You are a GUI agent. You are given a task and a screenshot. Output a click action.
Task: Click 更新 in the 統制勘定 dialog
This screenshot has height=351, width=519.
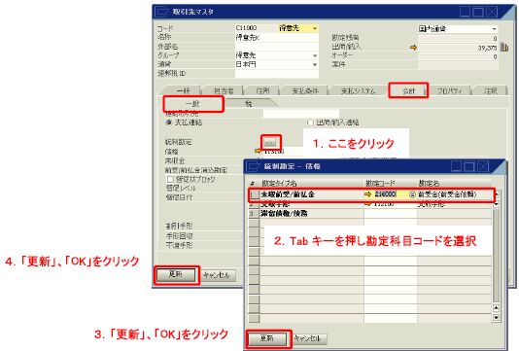[267, 338]
